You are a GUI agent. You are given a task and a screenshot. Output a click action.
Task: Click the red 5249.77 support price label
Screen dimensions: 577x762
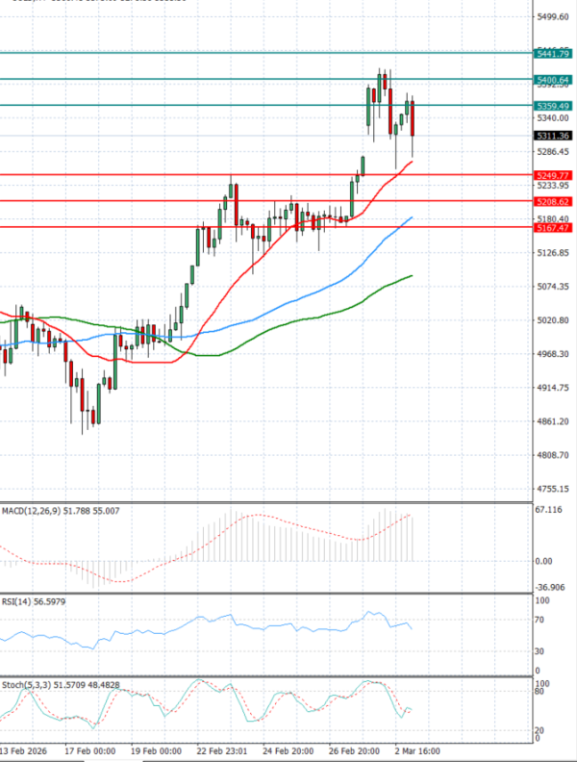pyautogui.click(x=552, y=175)
